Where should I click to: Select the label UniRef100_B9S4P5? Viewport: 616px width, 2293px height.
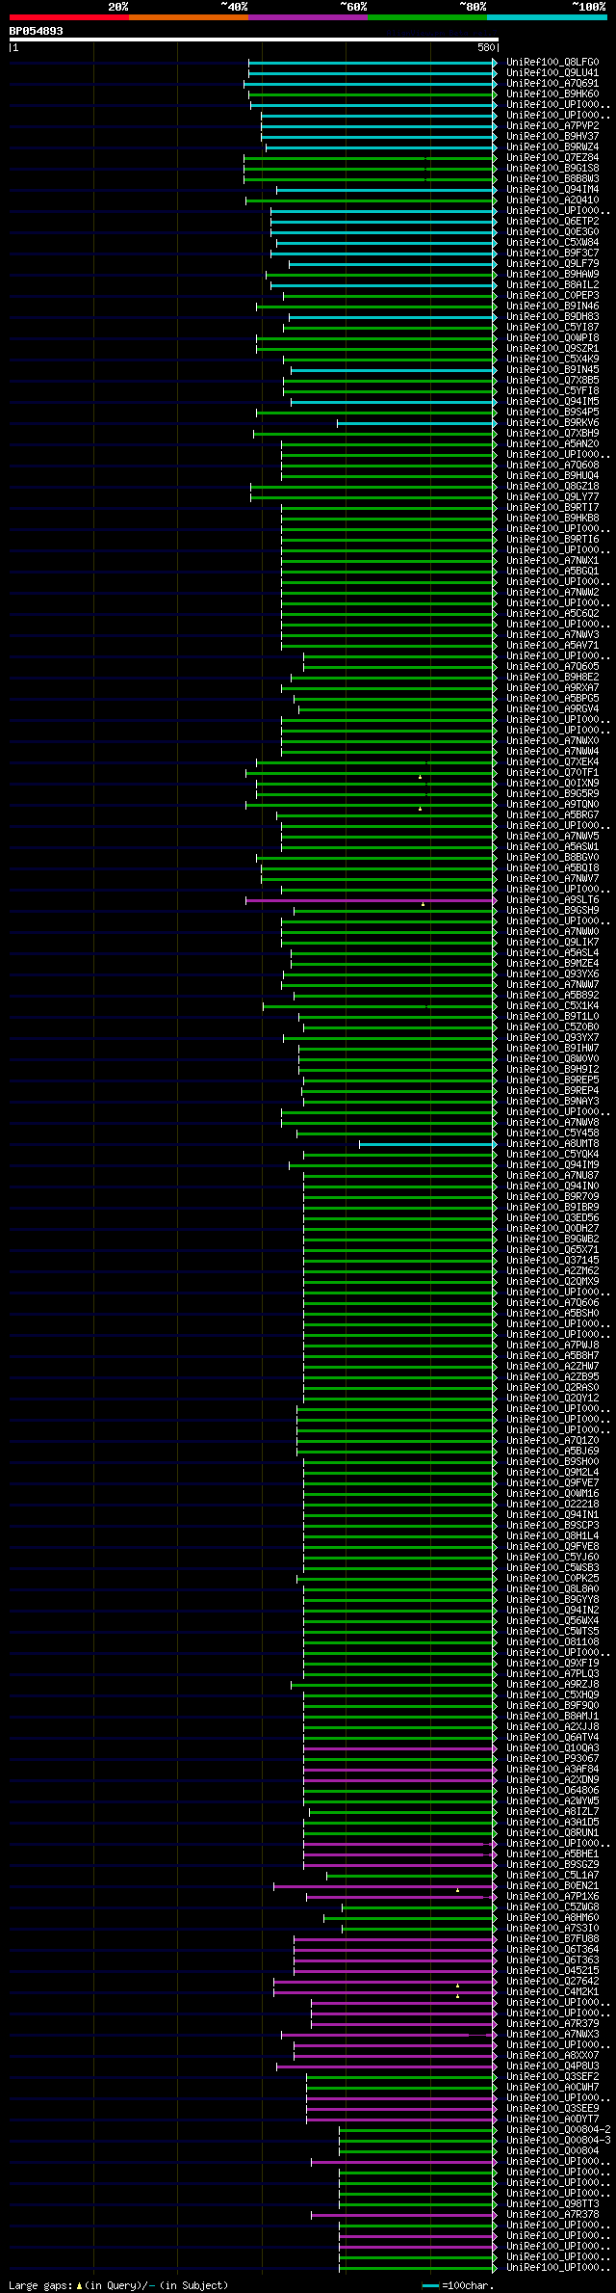tap(552, 412)
